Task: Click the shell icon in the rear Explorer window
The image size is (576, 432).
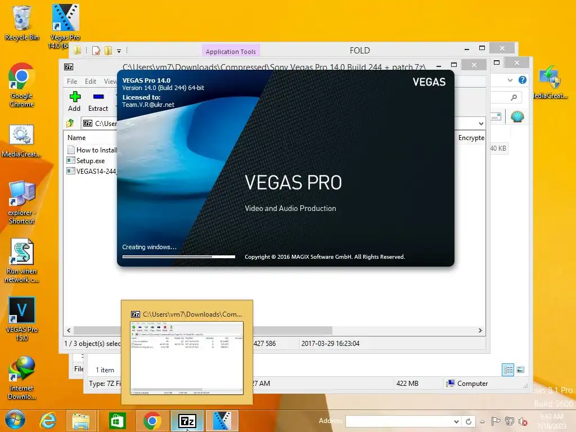Action: (x=517, y=117)
